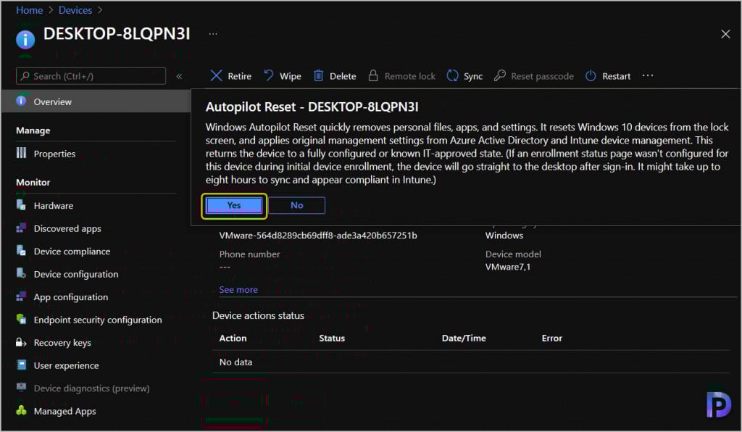The height and width of the screenshot is (432, 742).
Task: Go to Home breadcrumb link
Action: (29, 10)
